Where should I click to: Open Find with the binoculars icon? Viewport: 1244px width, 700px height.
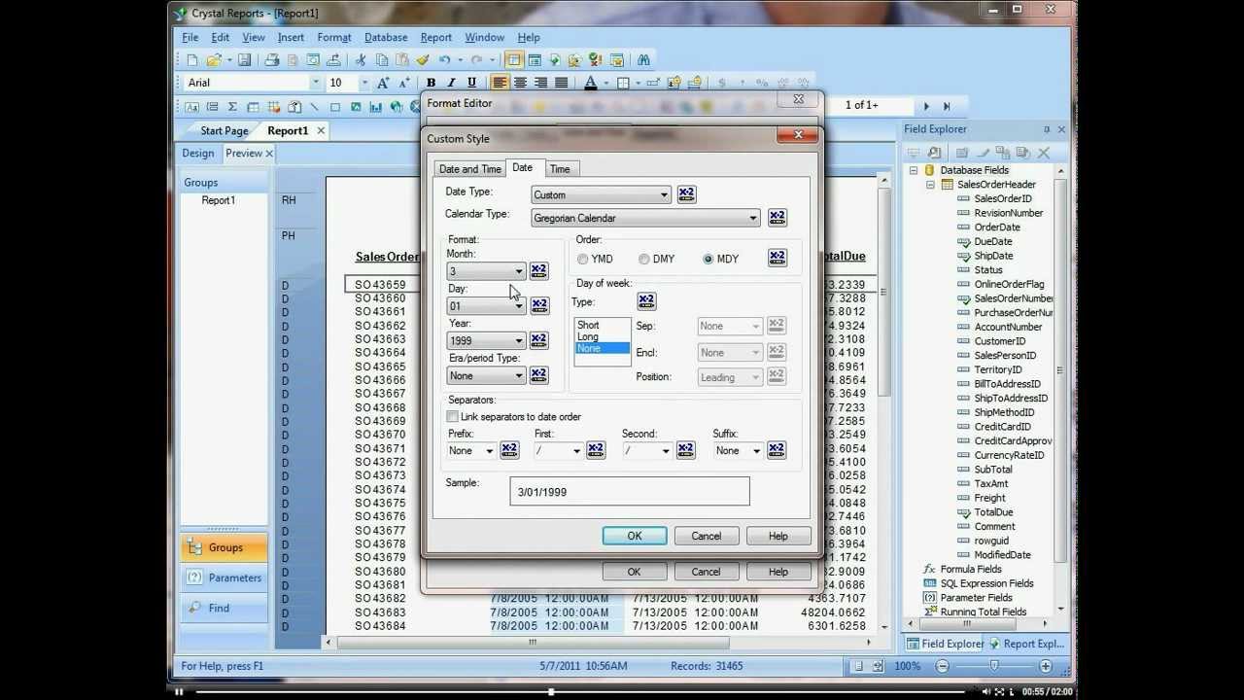(643, 60)
